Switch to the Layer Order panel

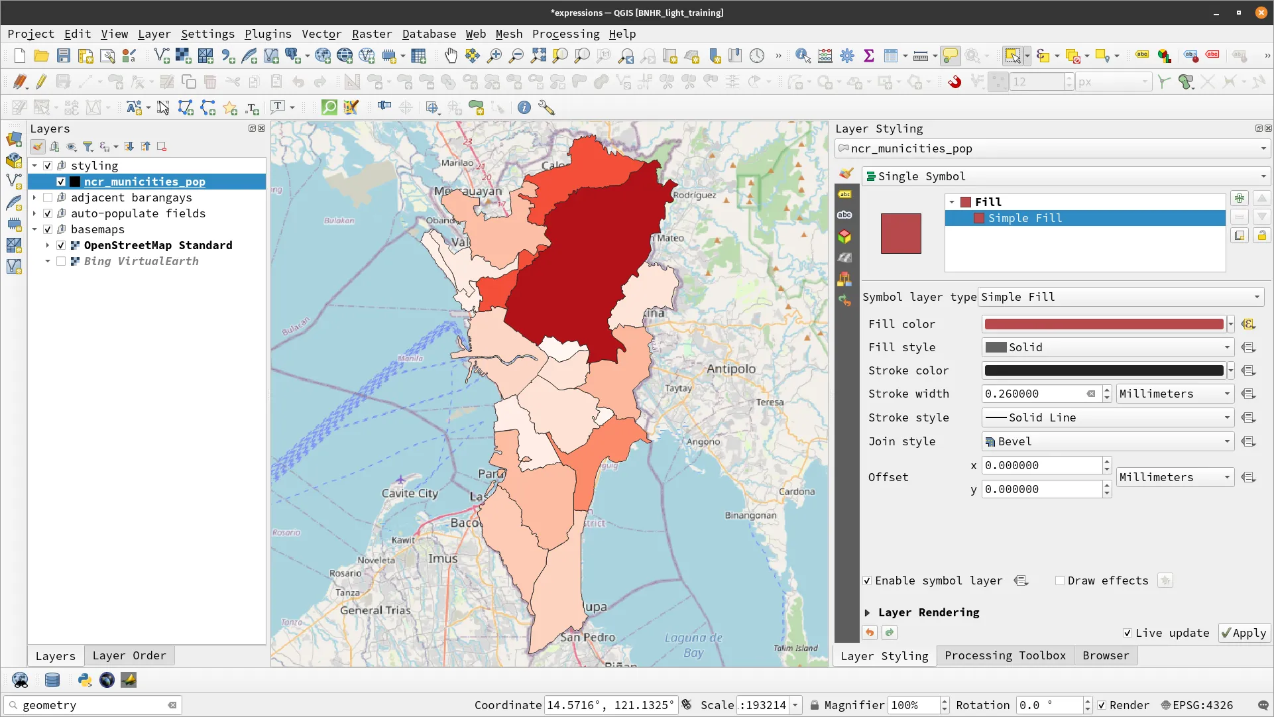pyautogui.click(x=129, y=655)
